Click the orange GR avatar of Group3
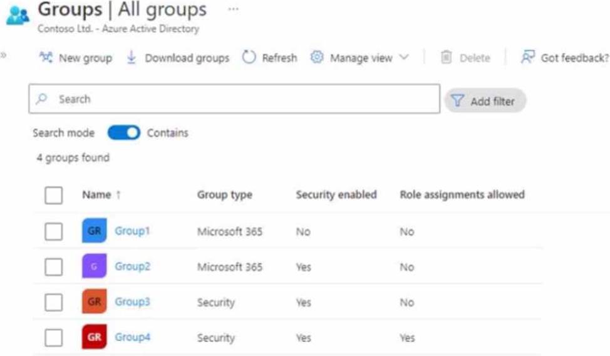 94,301
